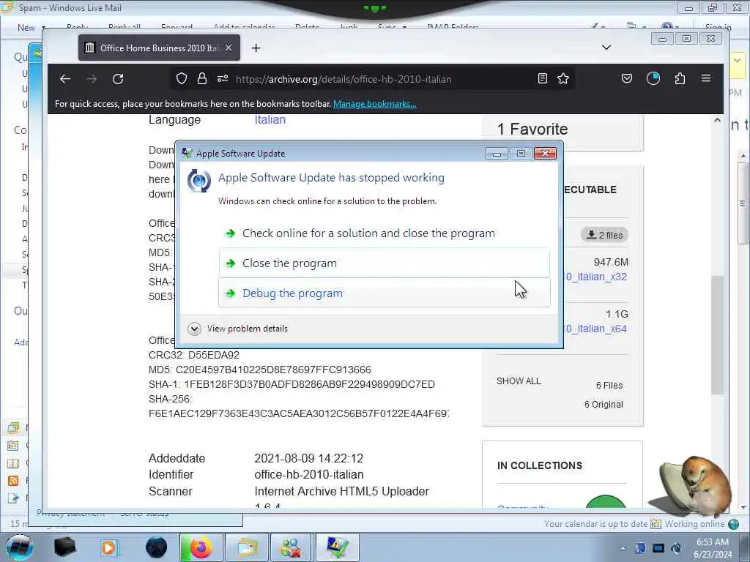Open tracking protection shield icon
Image resolution: width=750 pixels, height=562 pixels.
182,78
